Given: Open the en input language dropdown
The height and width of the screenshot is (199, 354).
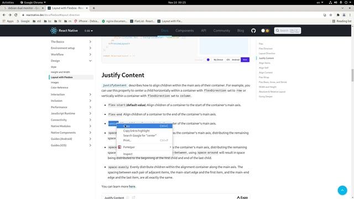Looking at the screenshot, I should (x=320, y=2).
